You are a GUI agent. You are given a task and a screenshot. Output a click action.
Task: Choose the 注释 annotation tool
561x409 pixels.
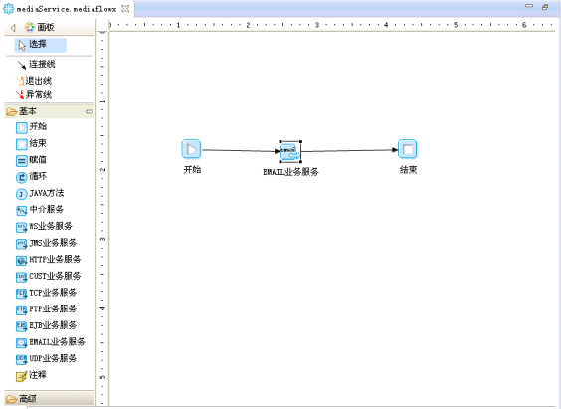pyautogui.click(x=31, y=376)
